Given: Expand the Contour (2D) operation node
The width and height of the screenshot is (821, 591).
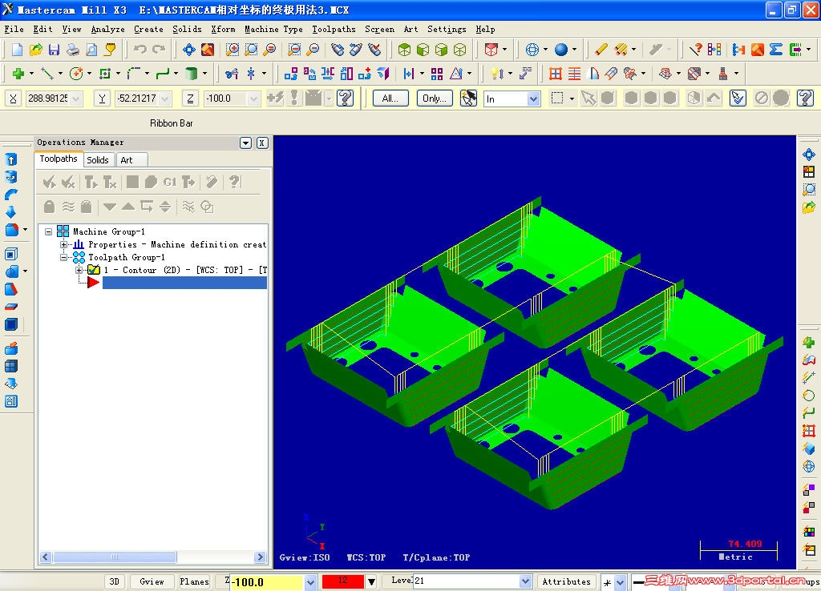Looking at the screenshot, I should 79,270.
